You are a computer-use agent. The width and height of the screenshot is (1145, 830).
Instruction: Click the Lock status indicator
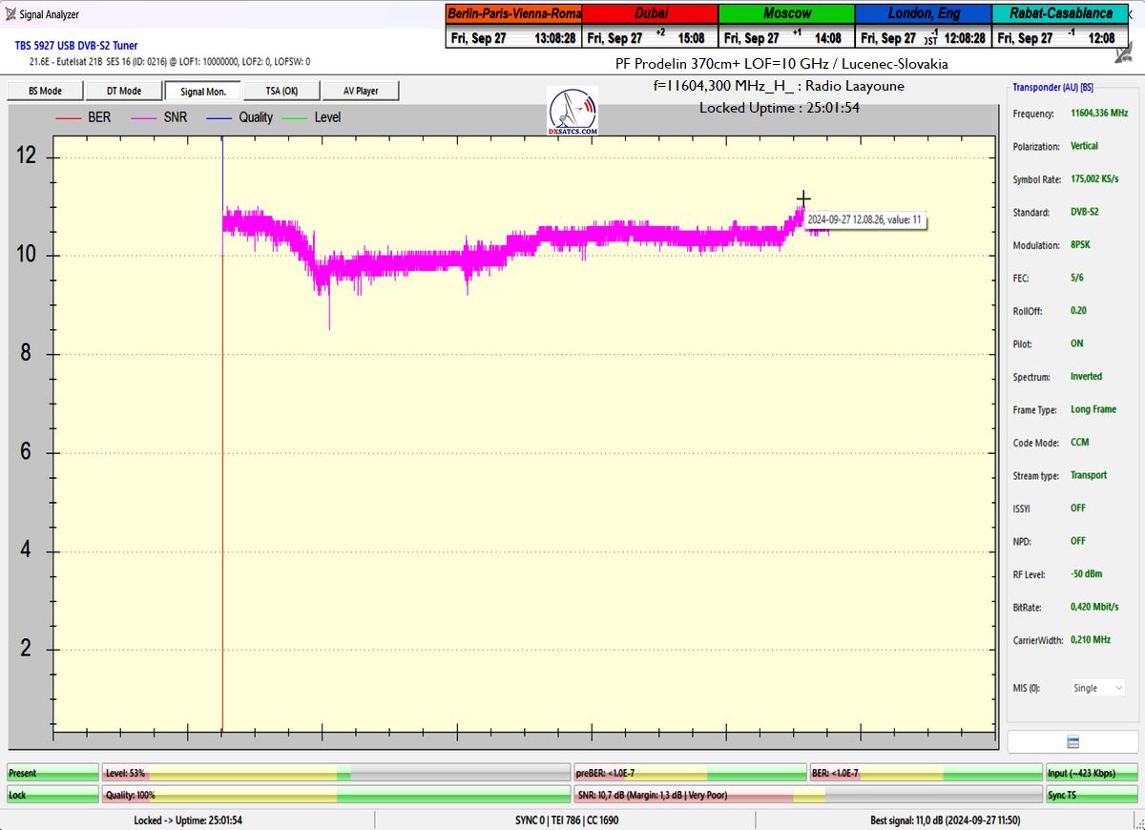[52, 794]
